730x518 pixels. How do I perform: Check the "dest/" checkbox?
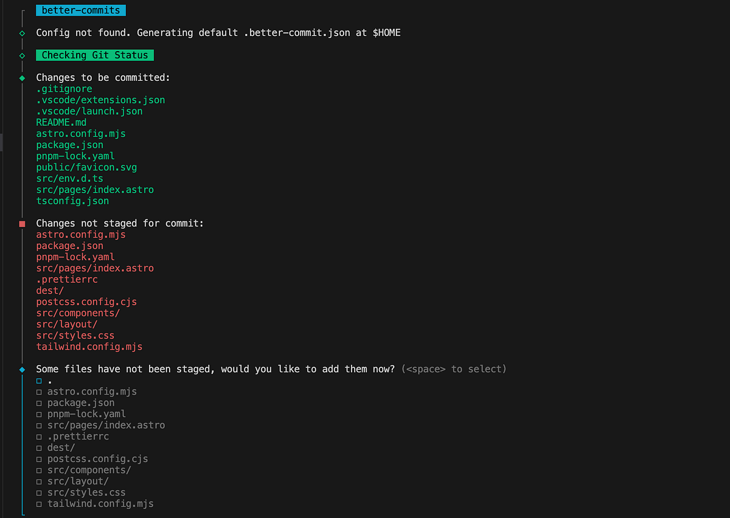[39, 447]
